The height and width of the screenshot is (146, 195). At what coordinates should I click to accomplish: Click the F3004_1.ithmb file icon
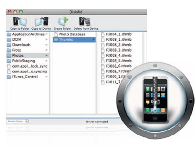pyautogui.click(x=103, y=34)
